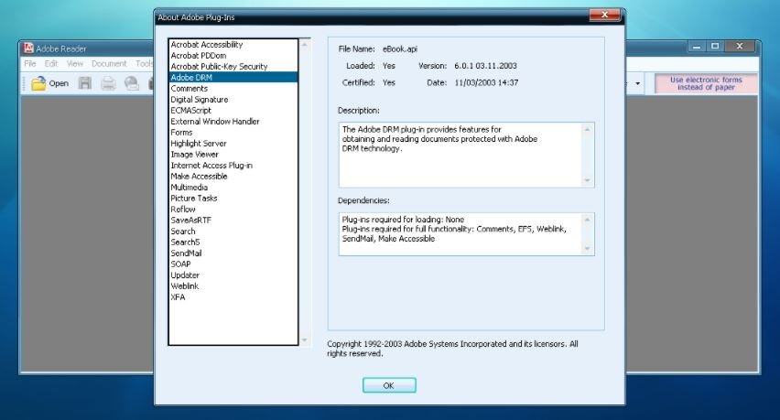Click down arrow of Description box scrollbar
780x420 pixels.
pyautogui.click(x=587, y=180)
